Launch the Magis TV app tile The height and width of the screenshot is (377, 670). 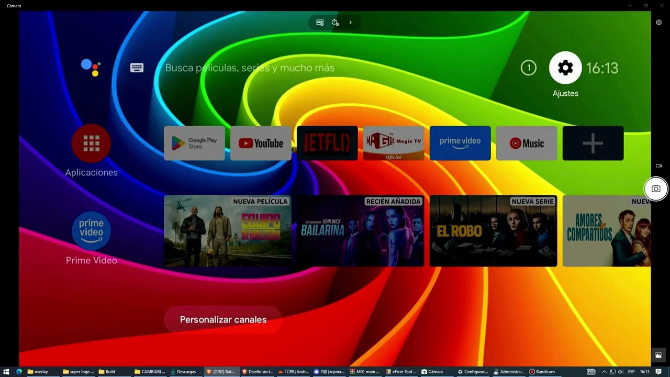click(394, 143)
